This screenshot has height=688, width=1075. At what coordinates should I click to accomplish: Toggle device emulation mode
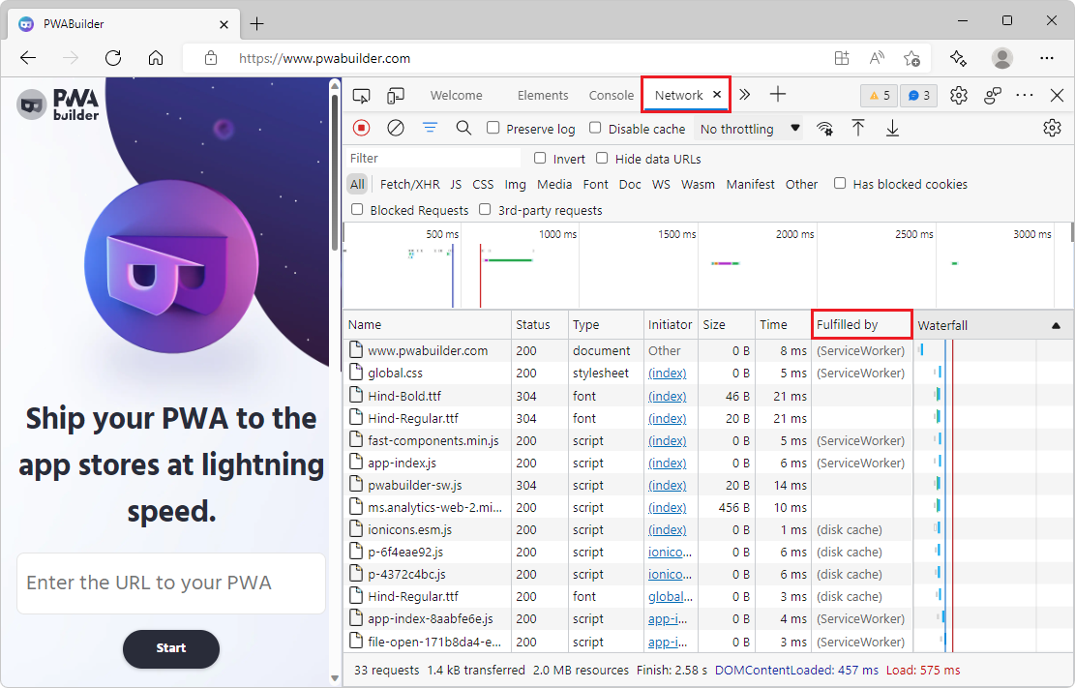coord(395,94)
